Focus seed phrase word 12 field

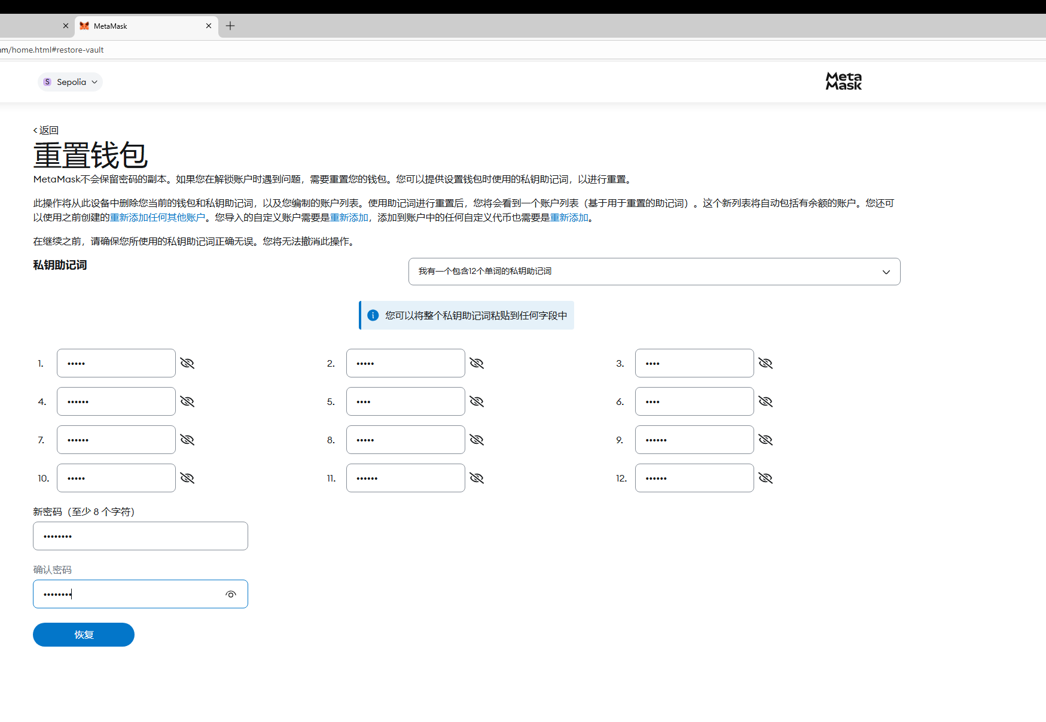[694, 478]
